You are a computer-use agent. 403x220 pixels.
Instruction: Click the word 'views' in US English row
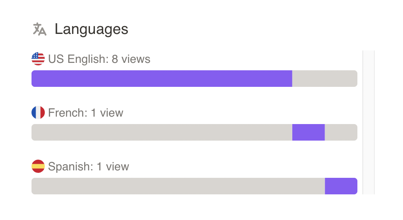[136, 59]
